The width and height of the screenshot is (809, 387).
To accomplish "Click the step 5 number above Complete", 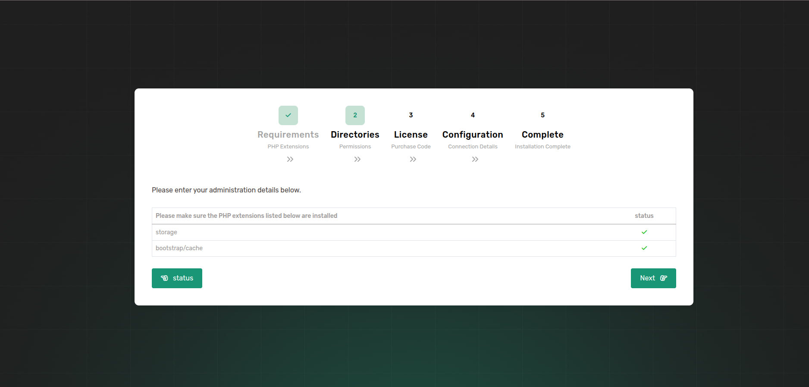I will click(x=542, y=115).
